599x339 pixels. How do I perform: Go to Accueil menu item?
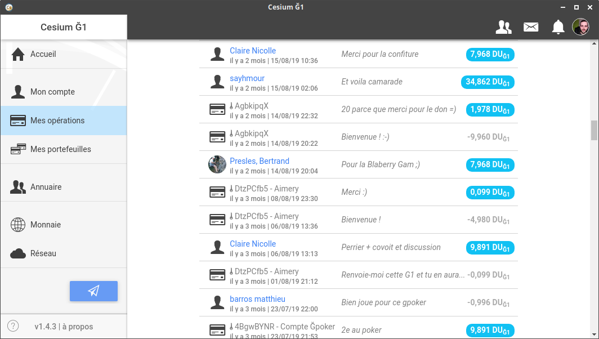[64, 54]
